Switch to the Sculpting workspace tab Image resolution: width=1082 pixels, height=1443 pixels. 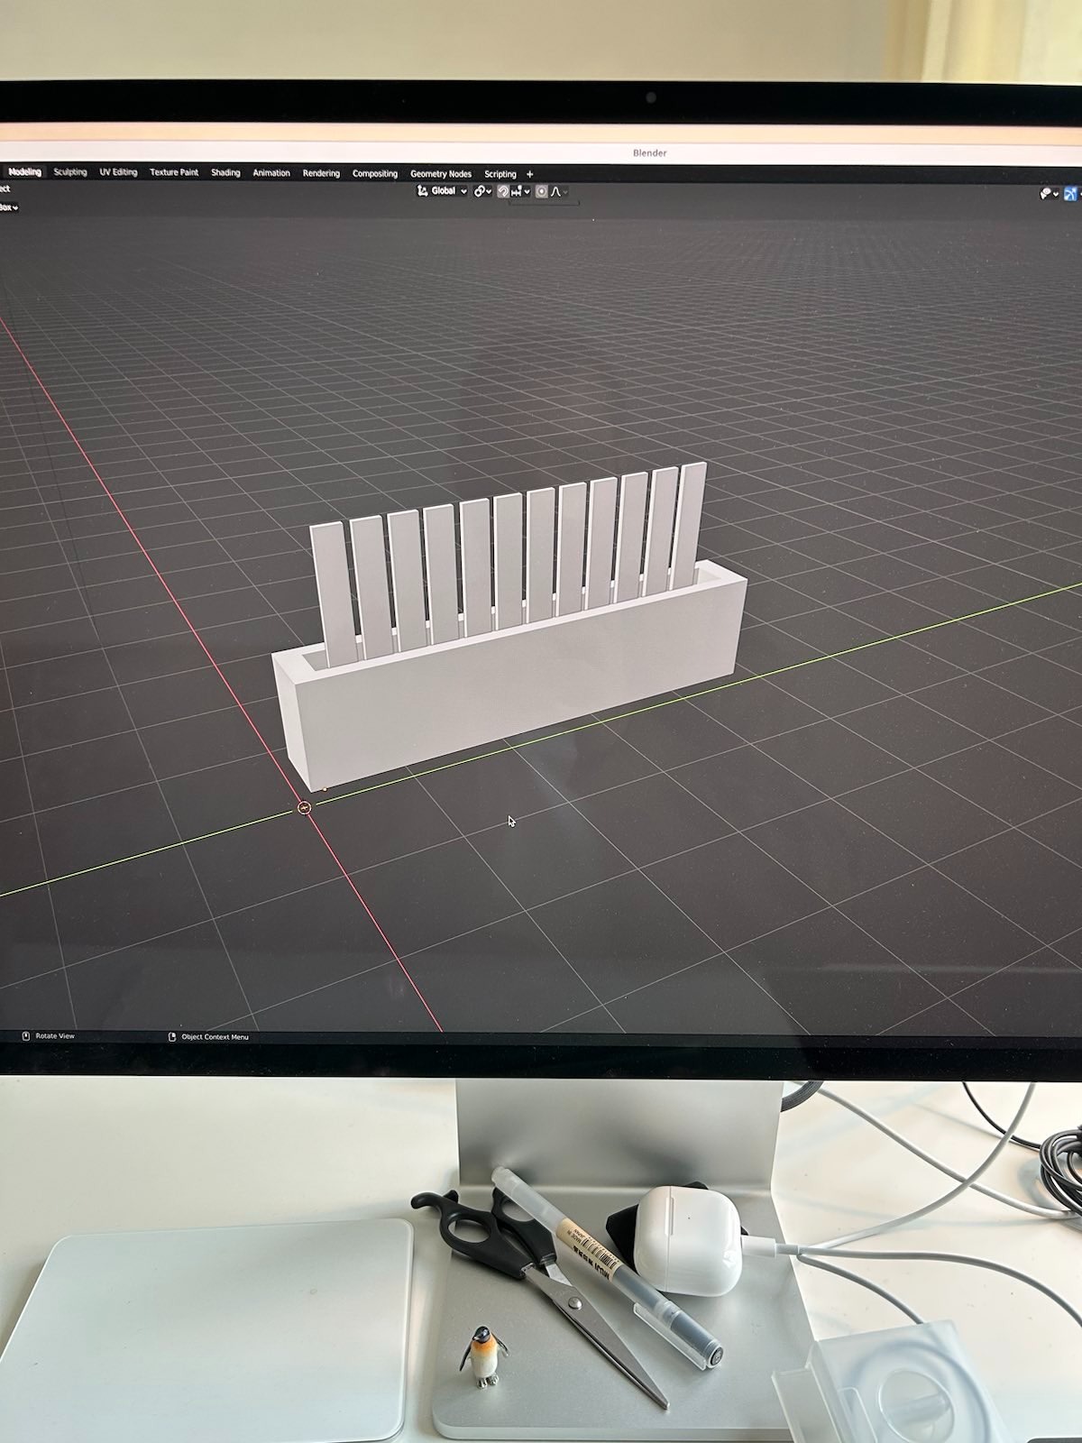tap(70, 172)
